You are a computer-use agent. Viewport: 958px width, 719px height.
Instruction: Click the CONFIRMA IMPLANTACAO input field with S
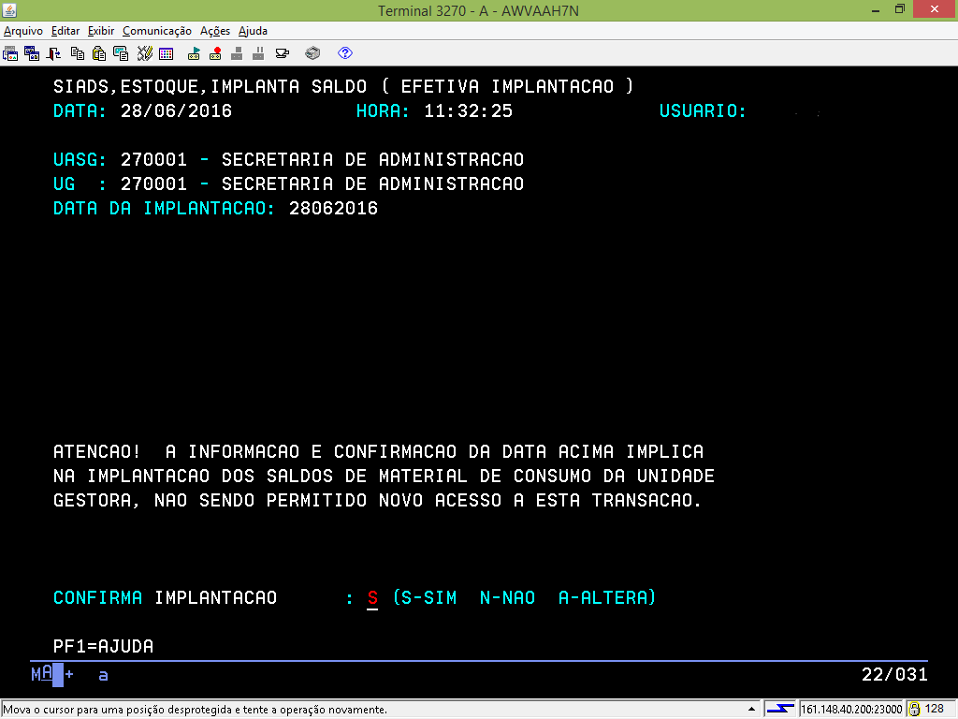click(x=372, y=598)
